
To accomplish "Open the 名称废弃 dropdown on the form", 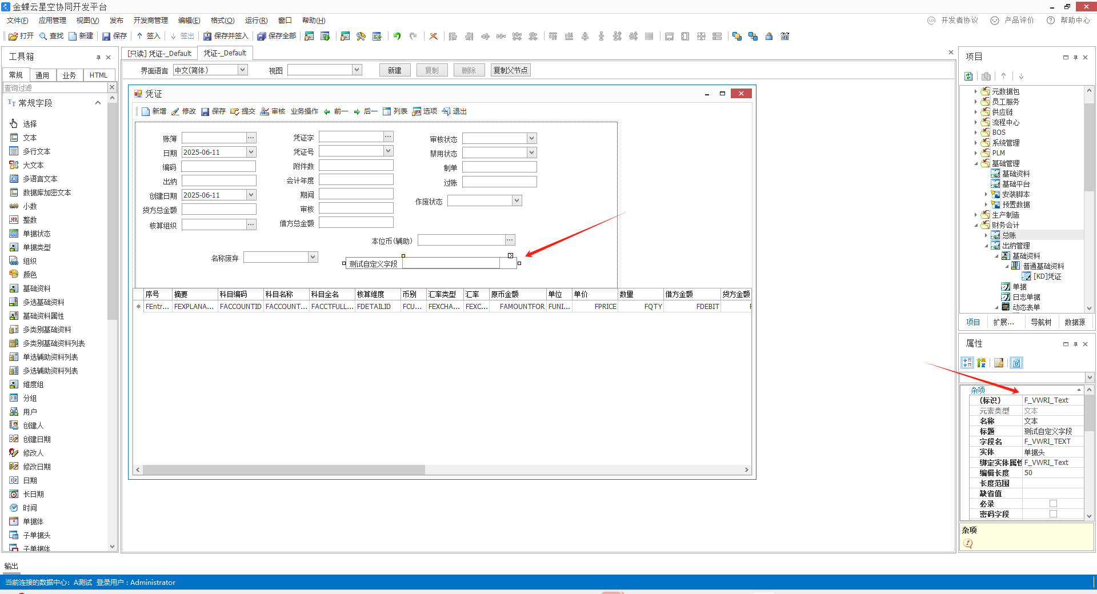I will click(x=313, y=257).
